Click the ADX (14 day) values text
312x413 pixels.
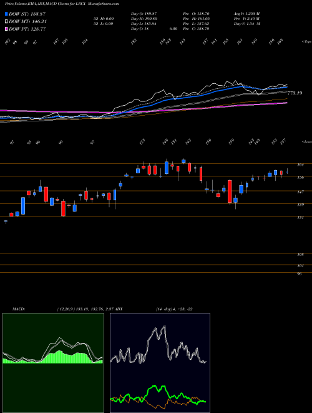[174, 309]
